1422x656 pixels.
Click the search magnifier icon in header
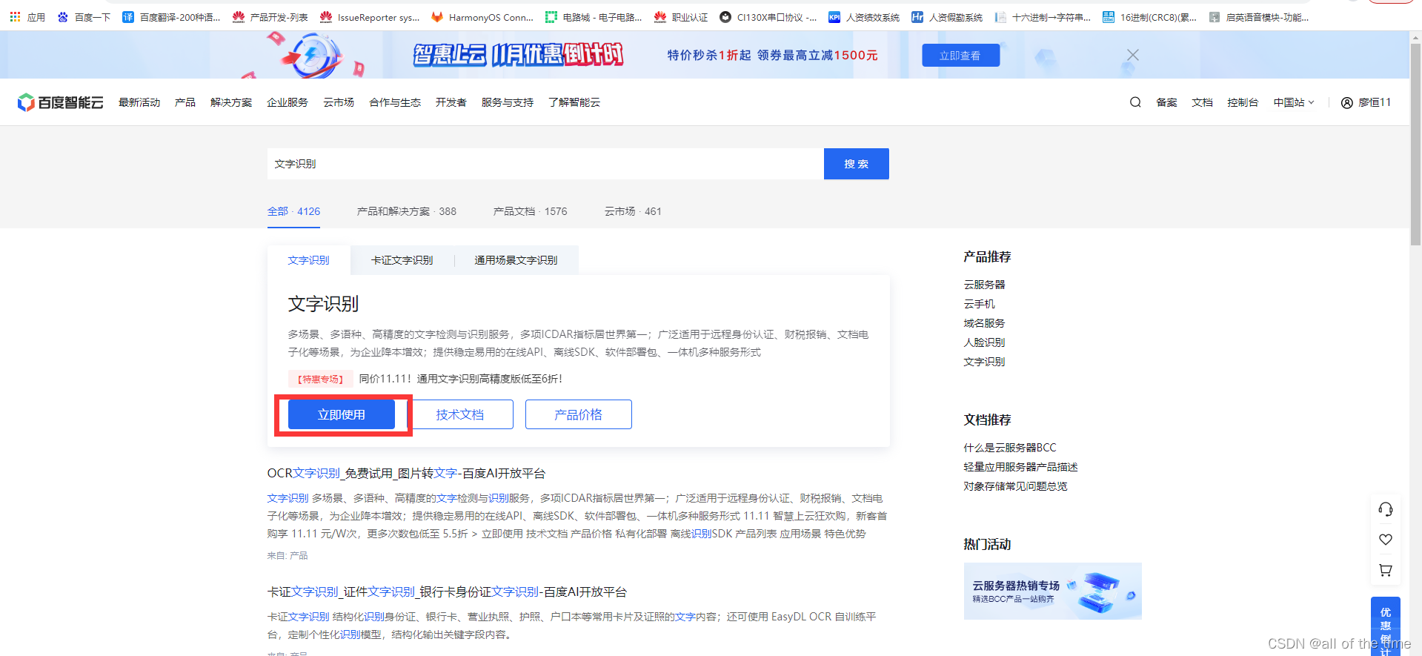pos(1135,102)
